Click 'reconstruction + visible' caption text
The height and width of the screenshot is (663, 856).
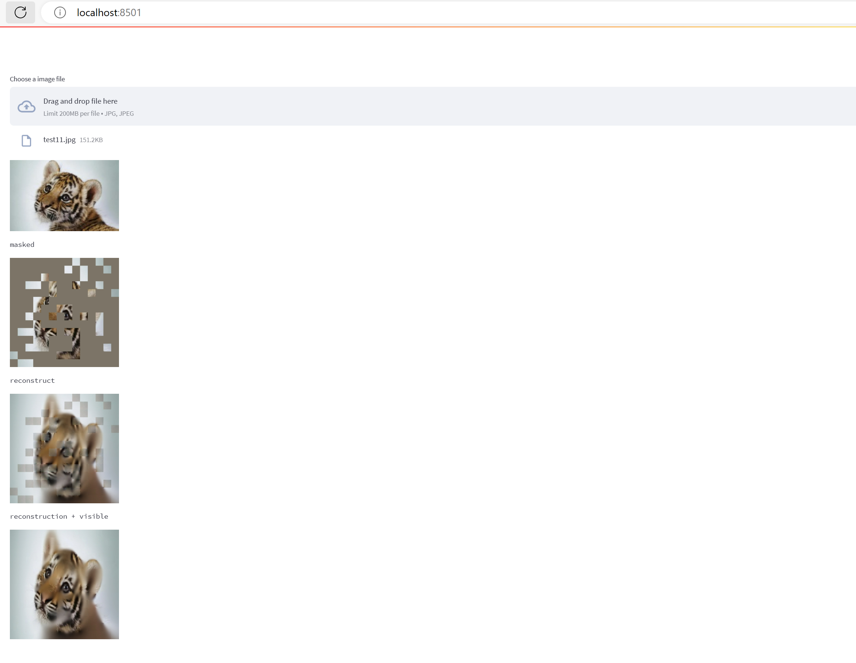pos(59,516)
